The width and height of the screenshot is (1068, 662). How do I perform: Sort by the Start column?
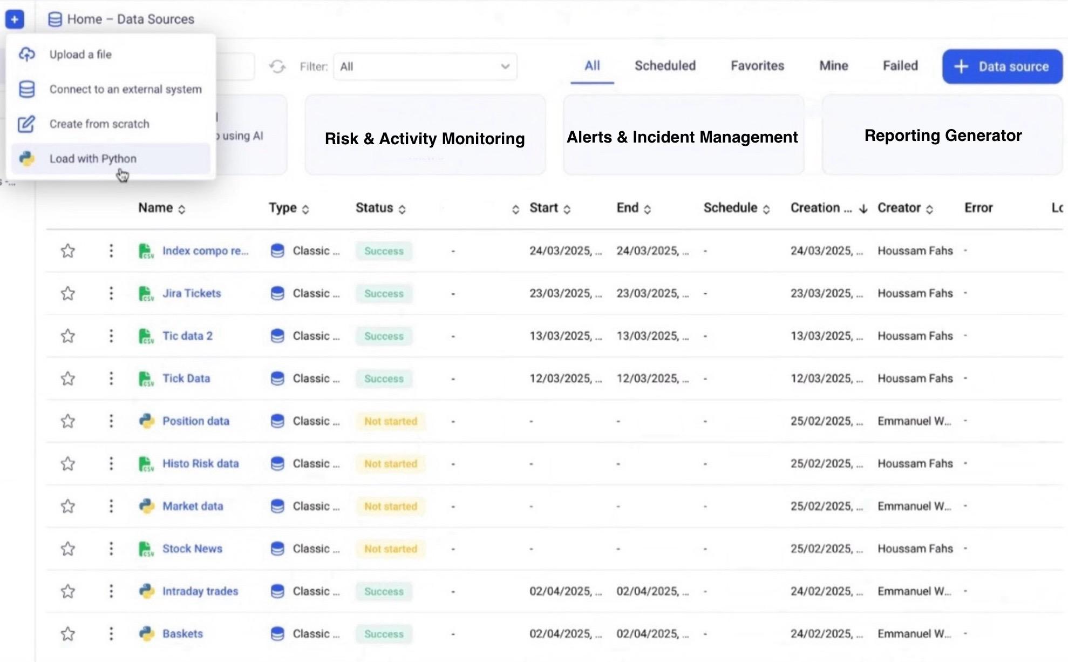coord(550,208)
